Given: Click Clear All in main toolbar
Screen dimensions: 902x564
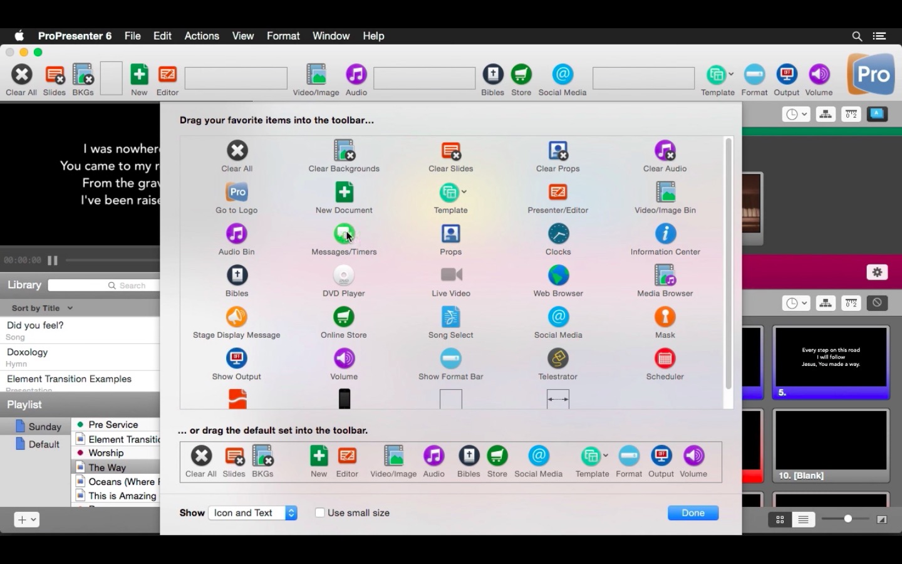Looking at the screenshot, I should point(21,80).
